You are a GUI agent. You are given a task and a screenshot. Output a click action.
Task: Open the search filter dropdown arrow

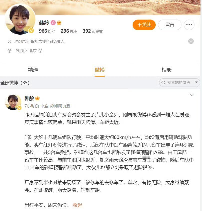pyautogui.click(x=196, y=82)
